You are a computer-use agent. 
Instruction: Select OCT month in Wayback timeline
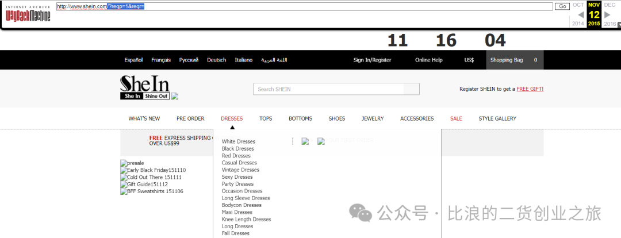click(x=578, y=5)
